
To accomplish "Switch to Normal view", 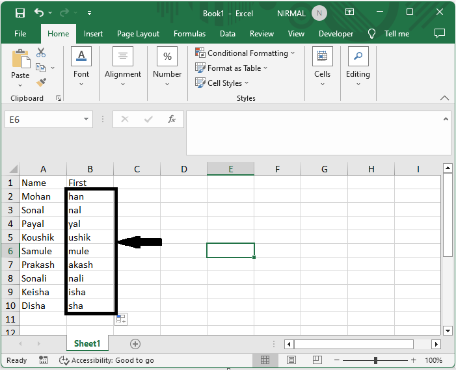I will [x=265, y=360].
